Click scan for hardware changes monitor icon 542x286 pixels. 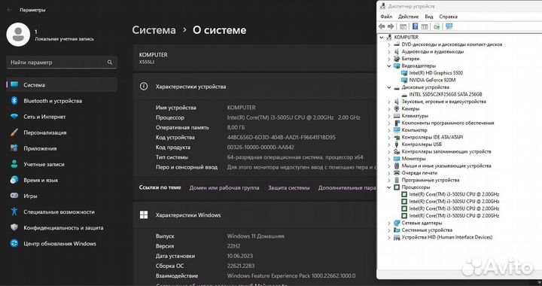click(x=449, y=26)
